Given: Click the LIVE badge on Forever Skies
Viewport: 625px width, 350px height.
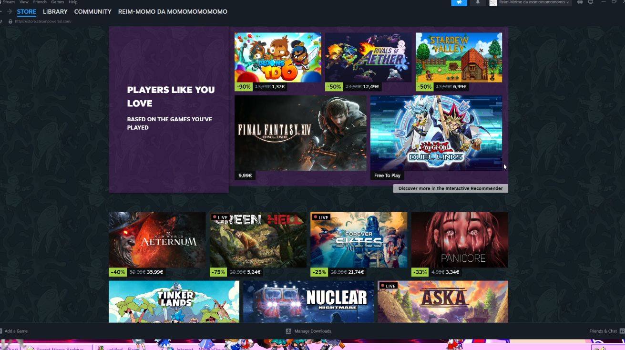Looking at the screenshot, I should point(321,217).
